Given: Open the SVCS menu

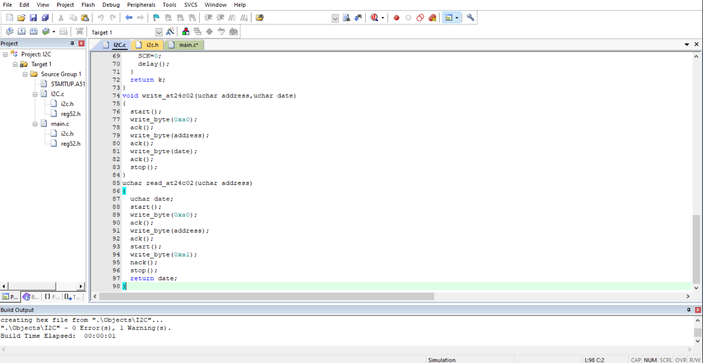Looking at the screenshot, I should [x=190, y=5].
